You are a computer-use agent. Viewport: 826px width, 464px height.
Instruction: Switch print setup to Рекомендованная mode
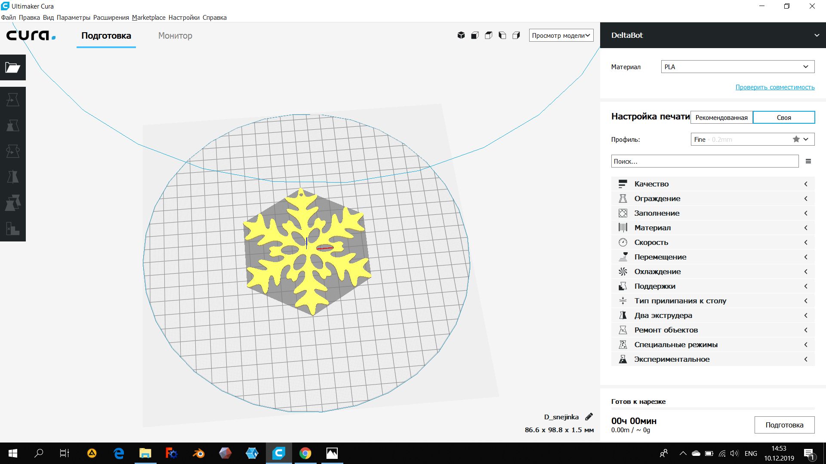[x=721, y=117]
